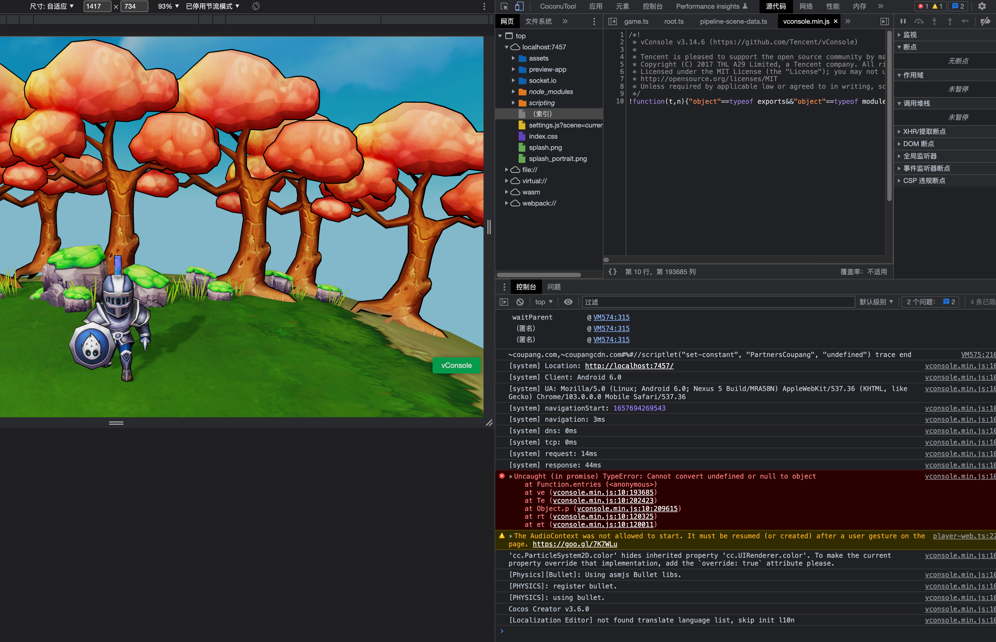Open the http://localhost:7457/ link
The image size is (996, 642).
629,366
